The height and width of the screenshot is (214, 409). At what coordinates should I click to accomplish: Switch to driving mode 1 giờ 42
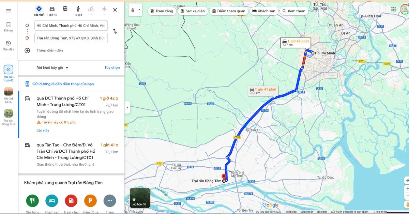coord(52,11)
